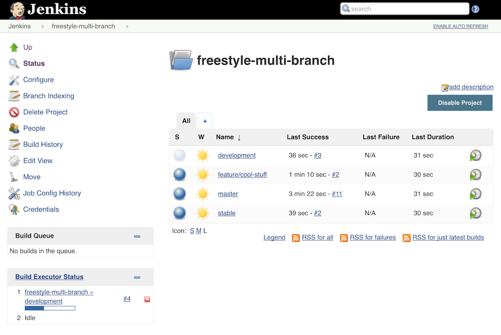Viewport: 501px width, 335px height.
Task: Click inside the search input field
Action: pyautogui.click(x=405, y=9)
